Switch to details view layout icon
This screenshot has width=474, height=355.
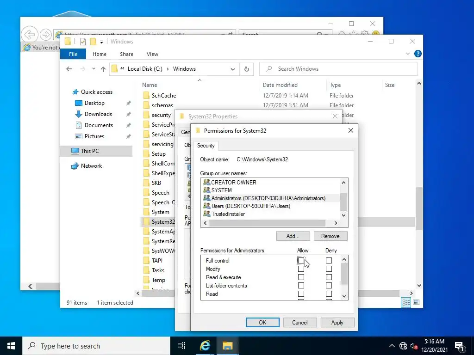click(406, 302)
